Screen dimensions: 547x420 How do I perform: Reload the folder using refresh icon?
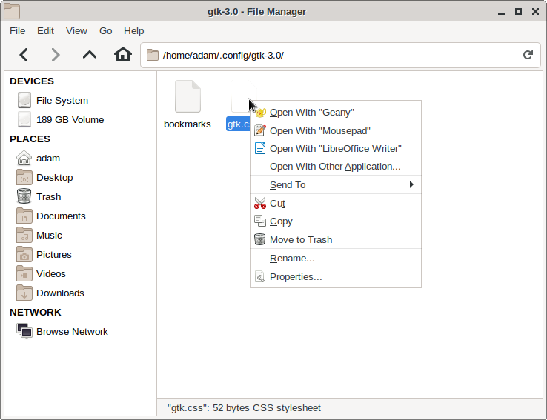(x=528, y=55)
